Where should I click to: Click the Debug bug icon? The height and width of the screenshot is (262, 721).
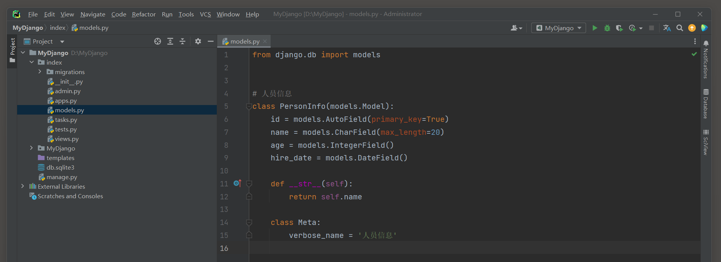coord(607,28)
